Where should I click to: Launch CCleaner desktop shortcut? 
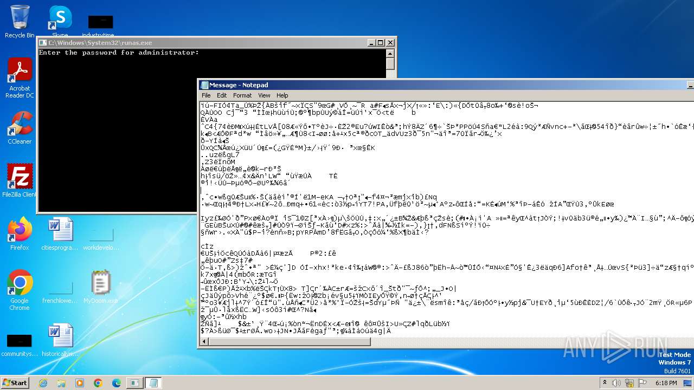point(20,128)
